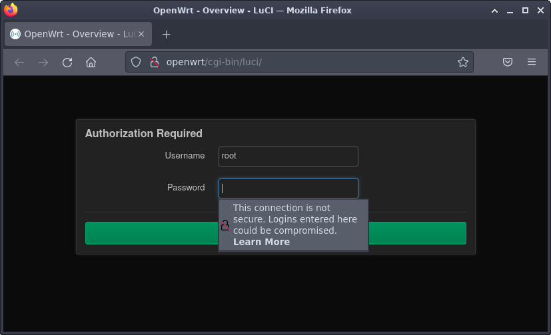
Task: Click the Firefox logo in the title bar
Action: tap(11, 10)
